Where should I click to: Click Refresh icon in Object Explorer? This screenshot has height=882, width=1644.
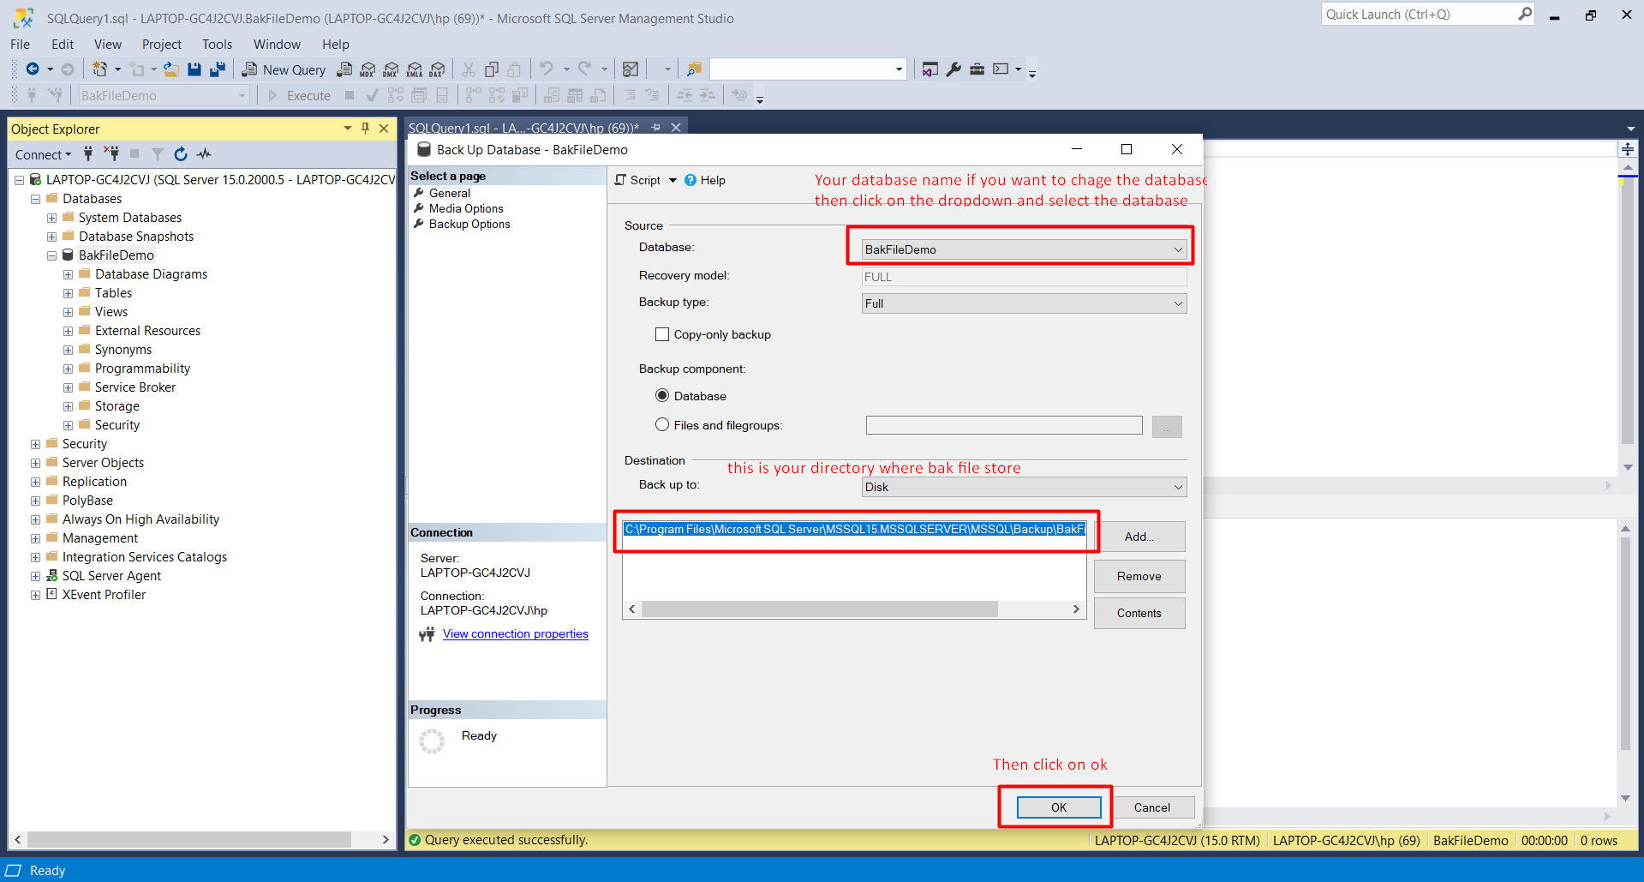coord(181,153)
